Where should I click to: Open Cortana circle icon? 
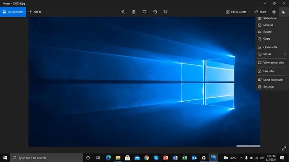click(x=88, y=158)
